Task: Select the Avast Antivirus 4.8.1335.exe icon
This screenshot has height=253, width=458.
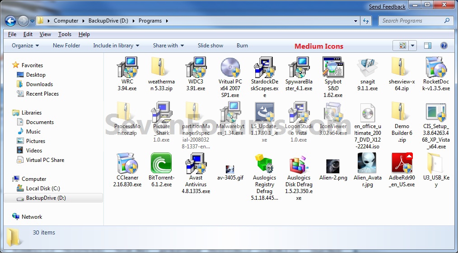Action: pyautogui.click(x=196, y=163)
